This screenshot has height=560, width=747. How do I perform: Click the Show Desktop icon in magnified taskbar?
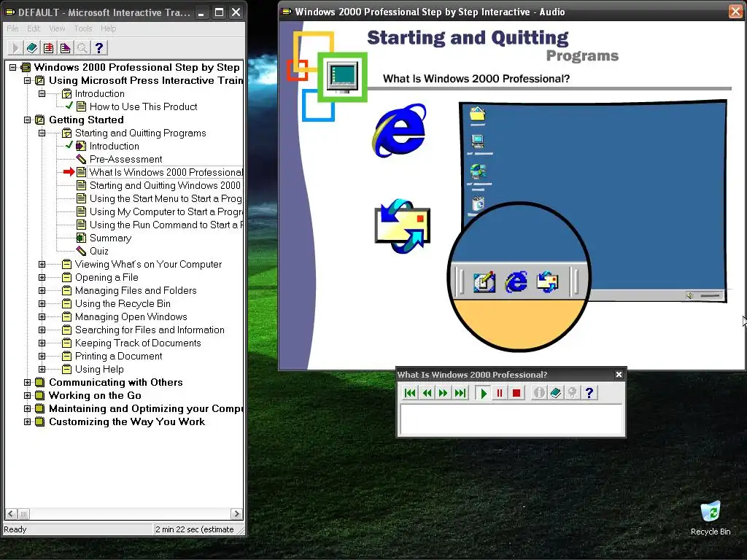coord(484,282)
